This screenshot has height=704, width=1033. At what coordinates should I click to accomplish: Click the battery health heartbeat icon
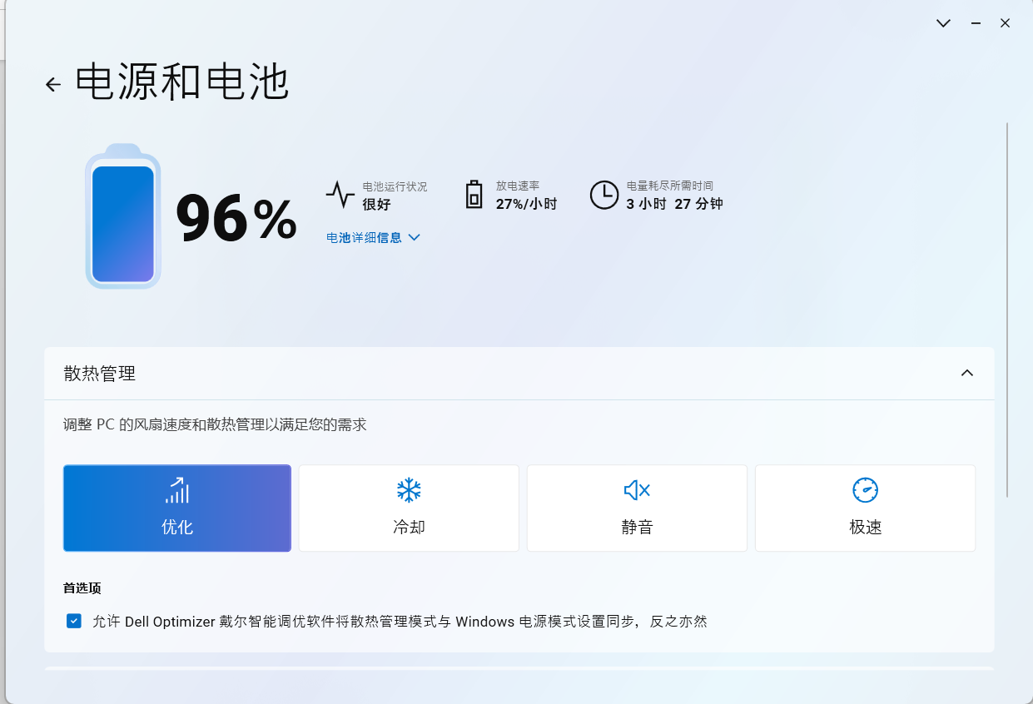pyautogui.click(x=340, y=195)
